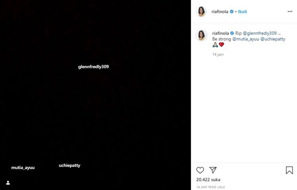Click the verified badge in the post header

232,12
